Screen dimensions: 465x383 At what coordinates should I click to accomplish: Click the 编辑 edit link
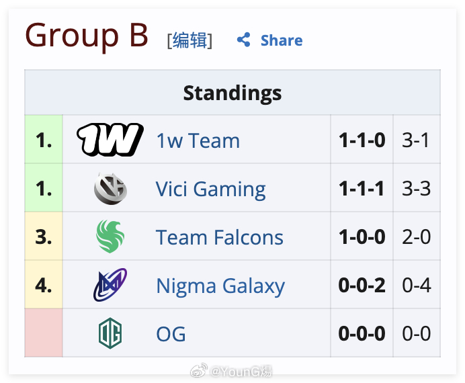click(189, 40)
